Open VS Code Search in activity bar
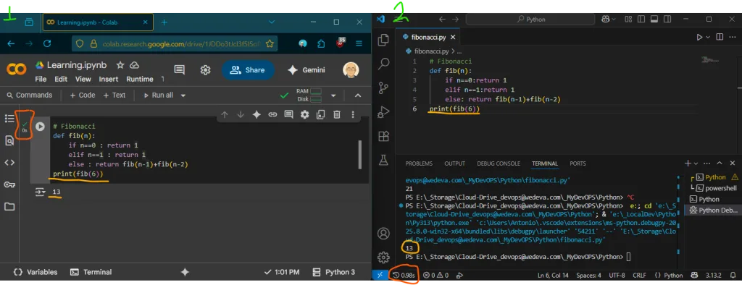 [x=384, y=64]
